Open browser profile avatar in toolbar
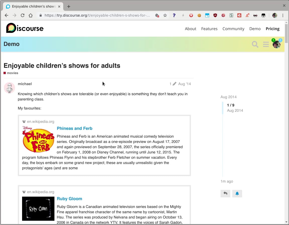Image resolution: width=289 pixels, height=225 pixels. [275, 15]
